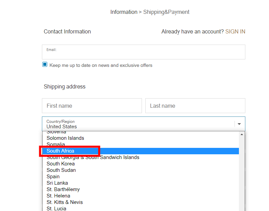Click the Information breadcrumb step

coord(124,12)
